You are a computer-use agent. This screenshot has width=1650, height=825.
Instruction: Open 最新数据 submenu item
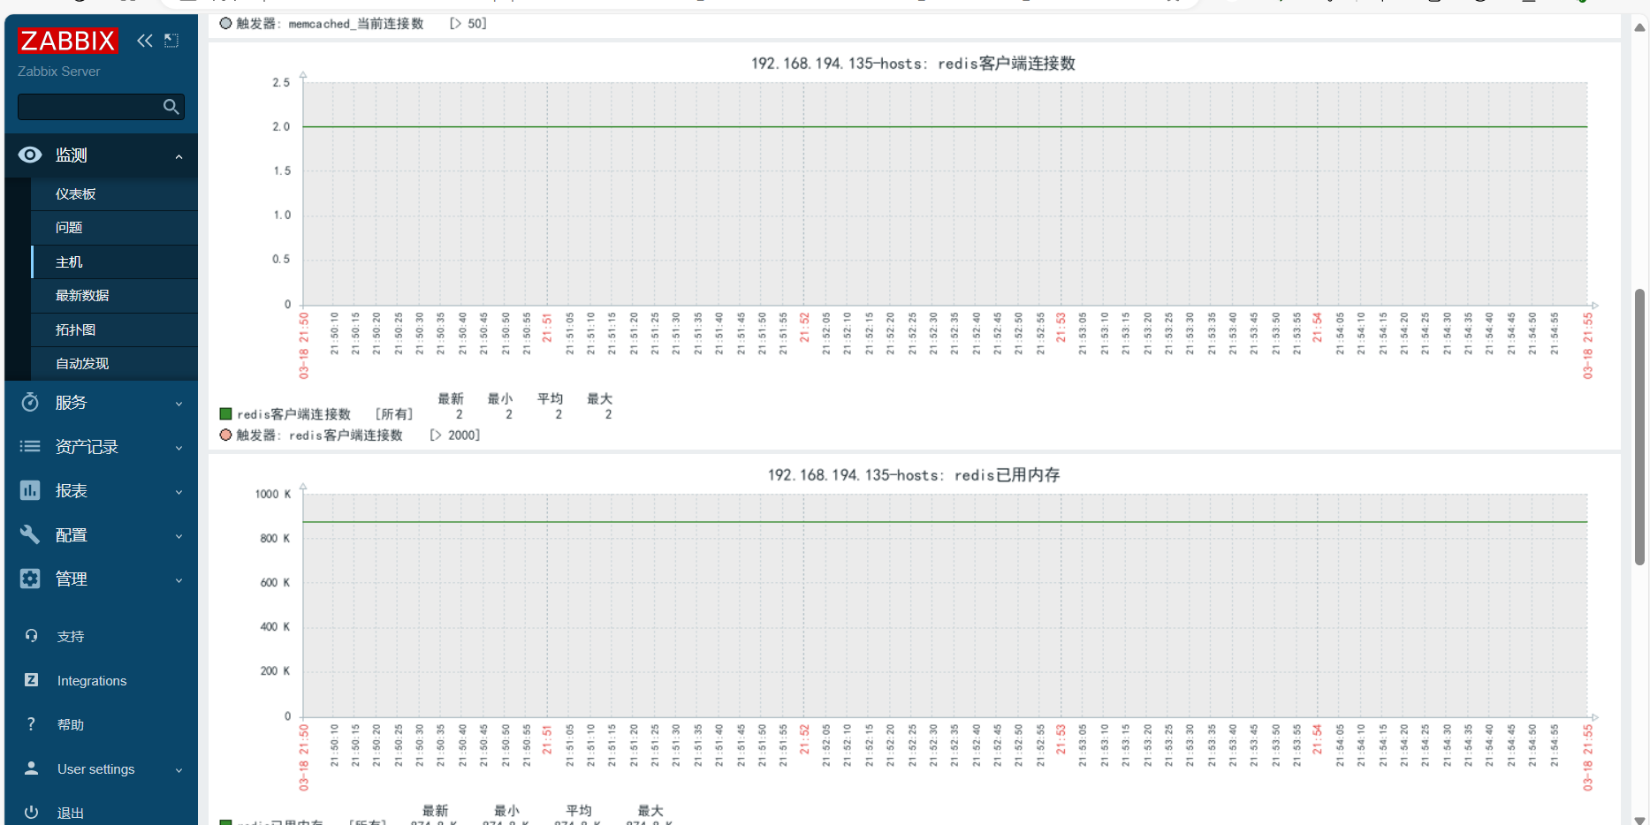[x=114, y=295]
